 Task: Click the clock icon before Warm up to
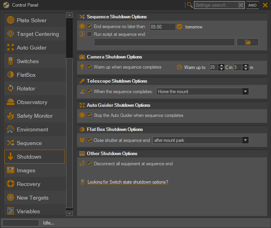(x=179, y=67)
